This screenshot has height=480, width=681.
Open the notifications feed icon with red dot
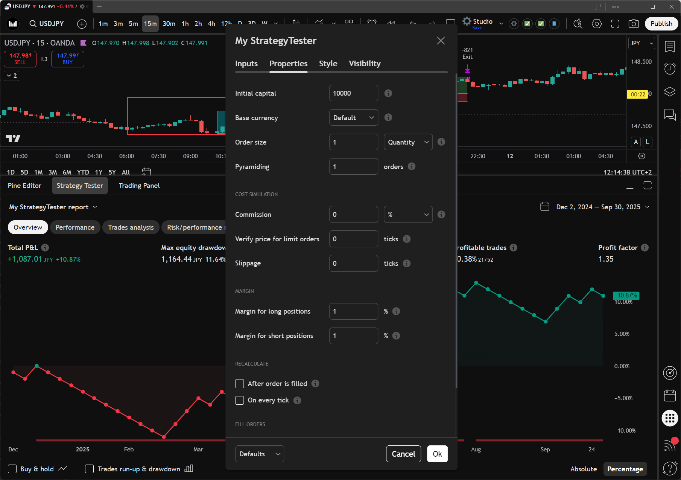pos(670,445)
